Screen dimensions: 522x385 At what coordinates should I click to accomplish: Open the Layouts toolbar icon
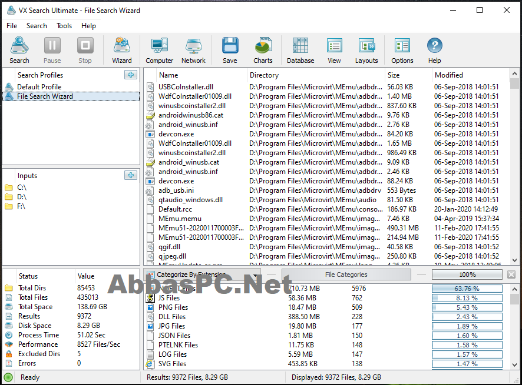(366, 50)
